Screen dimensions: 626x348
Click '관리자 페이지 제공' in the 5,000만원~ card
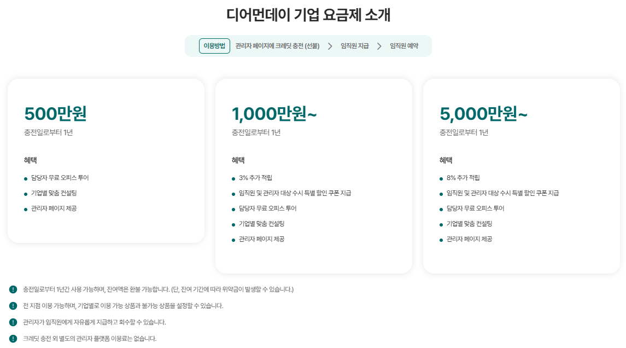tap(469, 239)
